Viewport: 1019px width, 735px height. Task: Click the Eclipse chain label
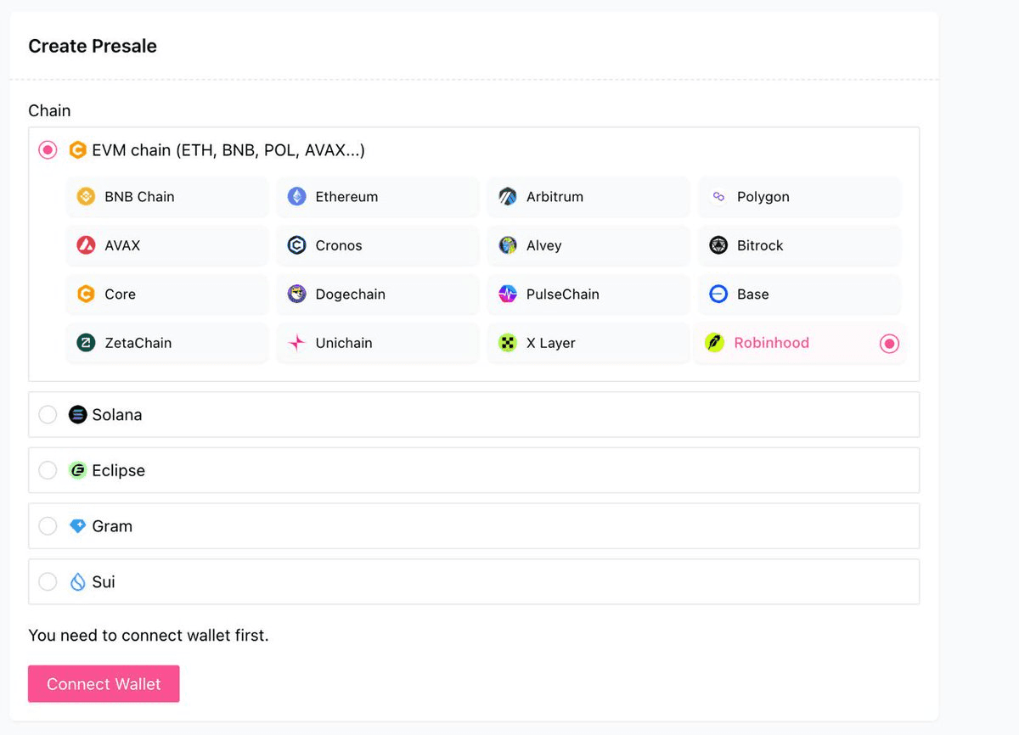click(119, 470)
